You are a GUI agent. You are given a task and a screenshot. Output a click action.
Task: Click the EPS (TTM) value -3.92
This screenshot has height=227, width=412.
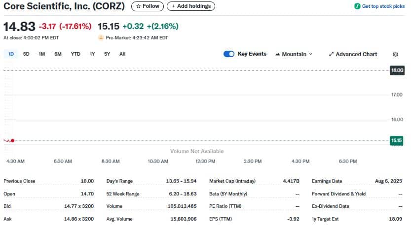[x=293, y=219]
